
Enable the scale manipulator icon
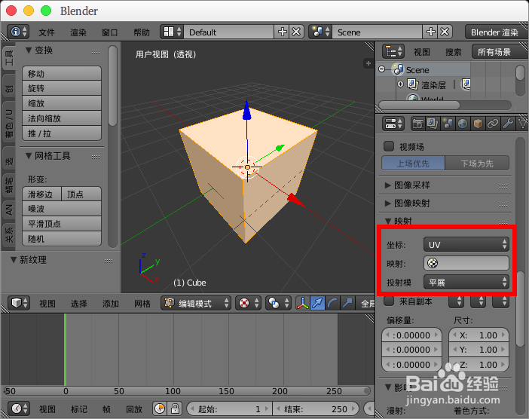click(x=347, y=303)
